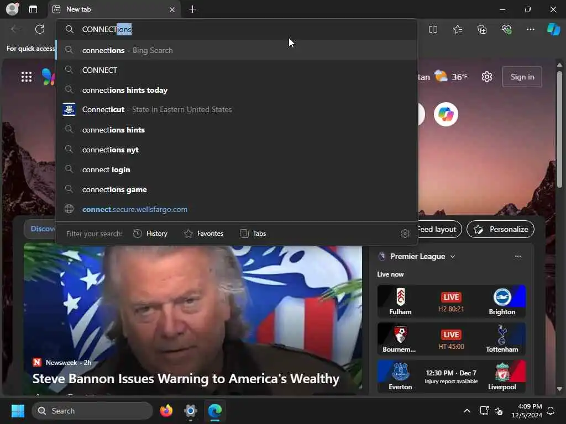Open Premier League card more options

pos(518,256)
